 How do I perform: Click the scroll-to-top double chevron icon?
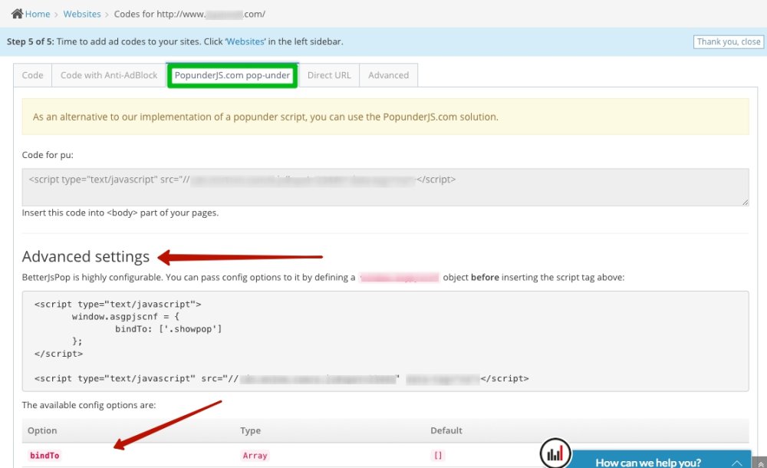759,463
